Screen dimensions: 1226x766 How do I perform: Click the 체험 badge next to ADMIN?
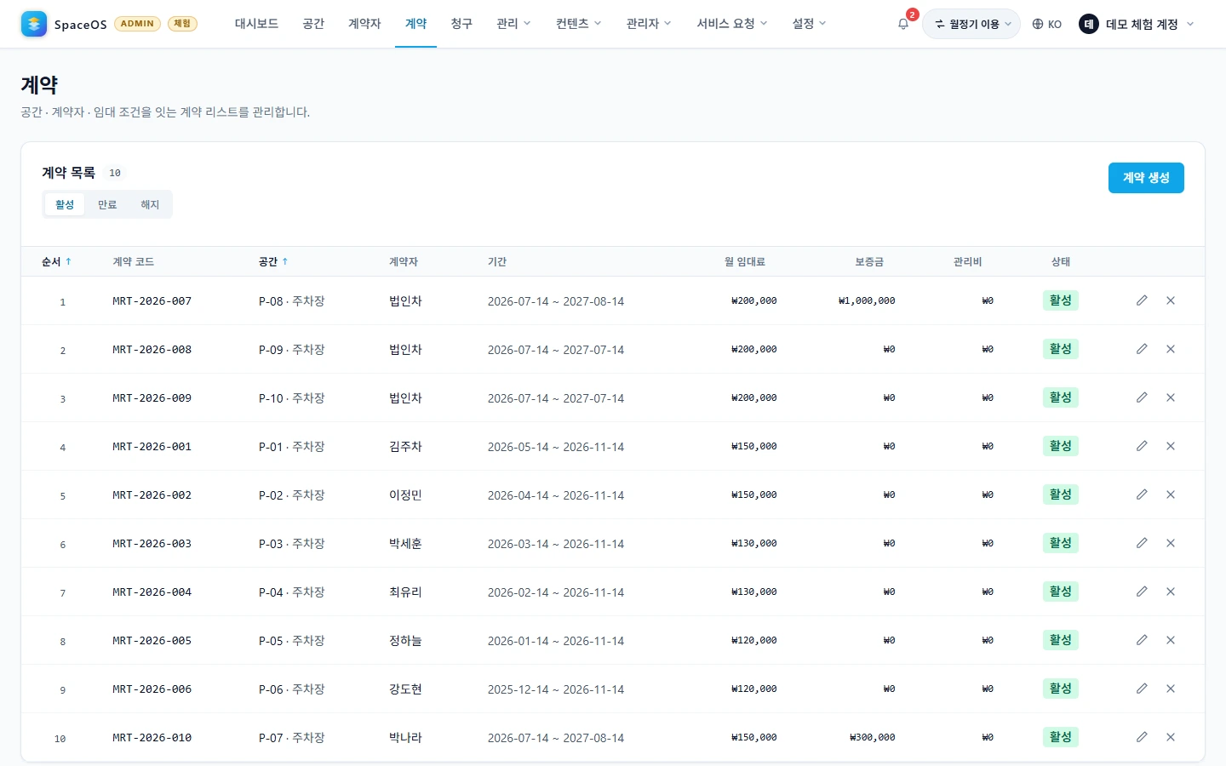point(182,24)
